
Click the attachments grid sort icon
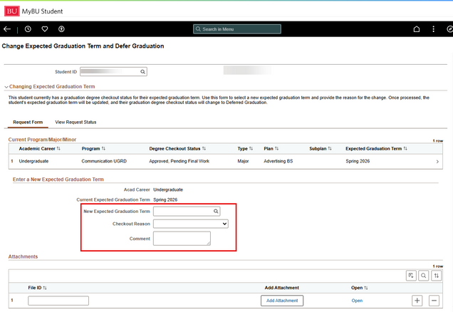click(x=436, y=276)
